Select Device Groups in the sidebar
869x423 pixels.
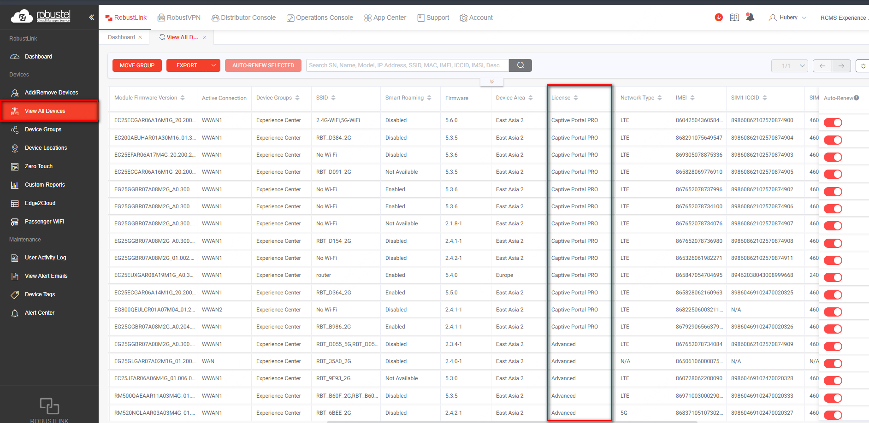[x=43, y=129]
